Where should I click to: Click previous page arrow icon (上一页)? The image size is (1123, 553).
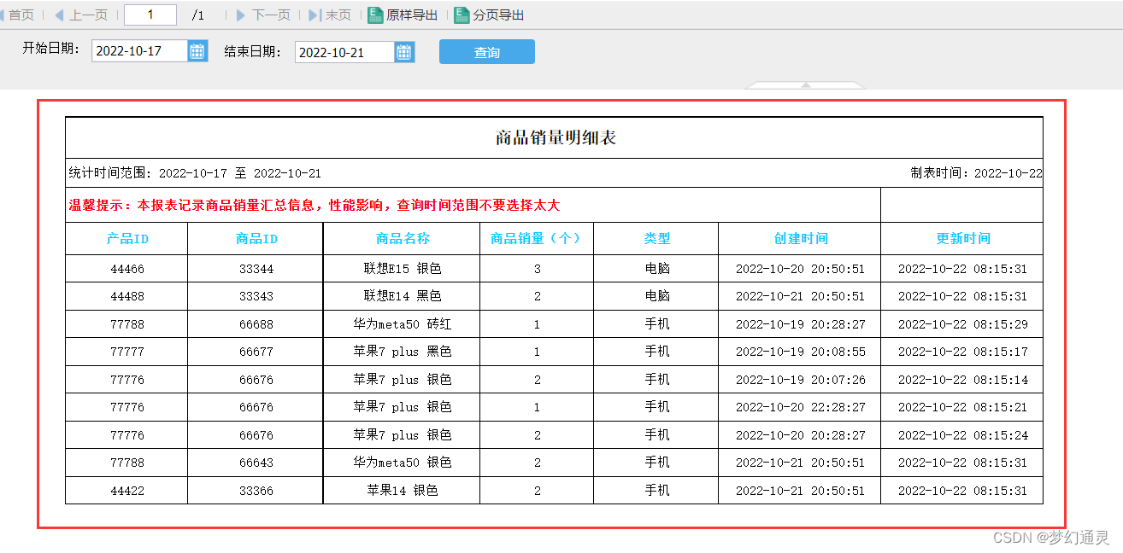pos(59,15)
